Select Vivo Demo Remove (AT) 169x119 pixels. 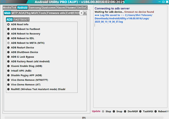pyautogui.click(x=24, y=85)
